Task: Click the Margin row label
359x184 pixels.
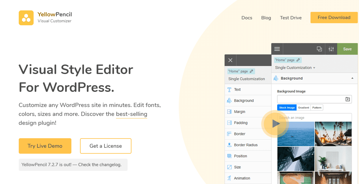Action: (240, 112)
